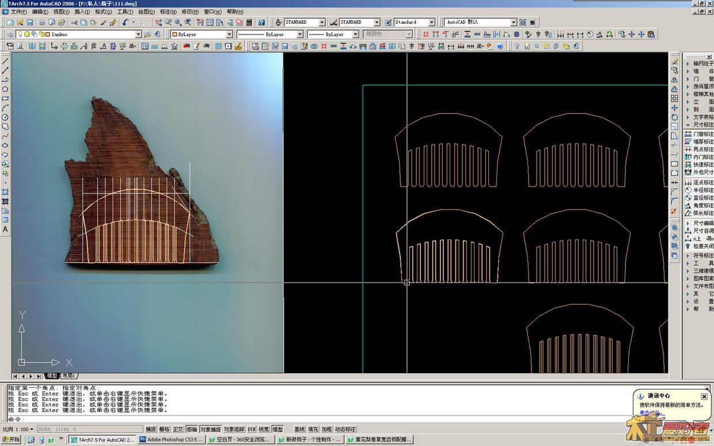This screenshot has width=714, height=446.
Task: Toggle 对象捕捉 object snap in status bar
Action: coord(210,429)
